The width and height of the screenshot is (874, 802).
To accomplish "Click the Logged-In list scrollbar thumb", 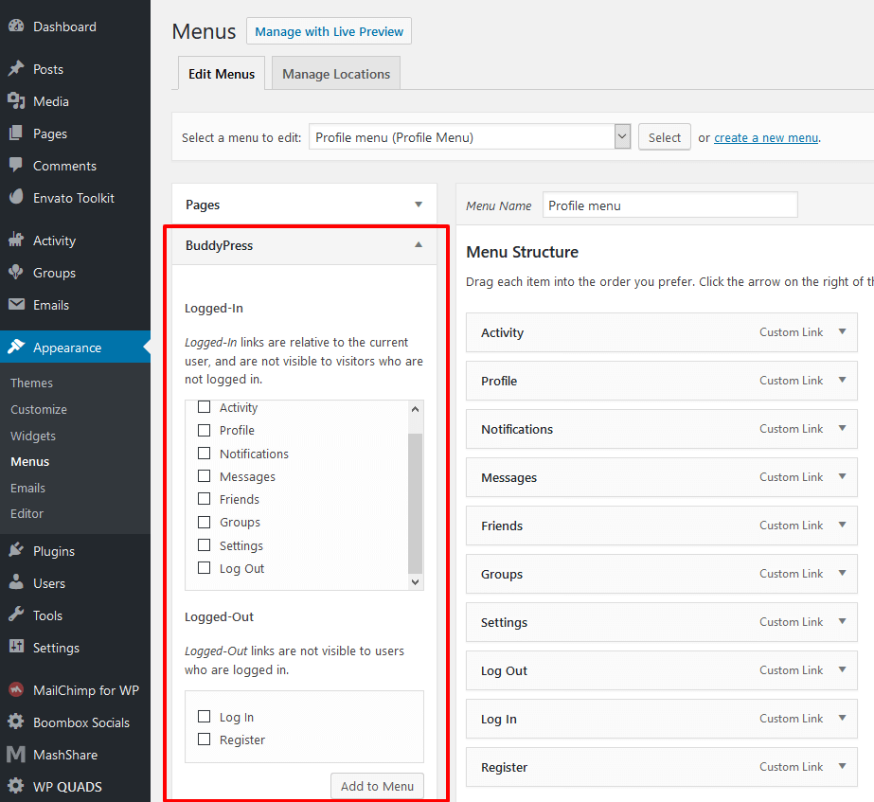I will coord(416,503).
